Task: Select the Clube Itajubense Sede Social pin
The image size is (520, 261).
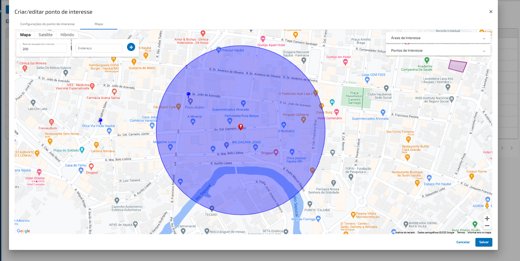Action: click(386, 88)
